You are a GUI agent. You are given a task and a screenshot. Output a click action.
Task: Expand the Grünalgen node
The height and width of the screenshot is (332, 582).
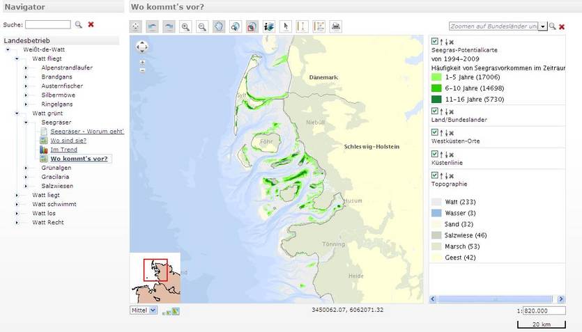(x=26, y=168)
